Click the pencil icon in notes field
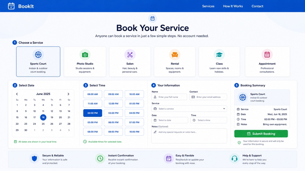The width and height of the screenshot is (305, 171). point(155,132)
